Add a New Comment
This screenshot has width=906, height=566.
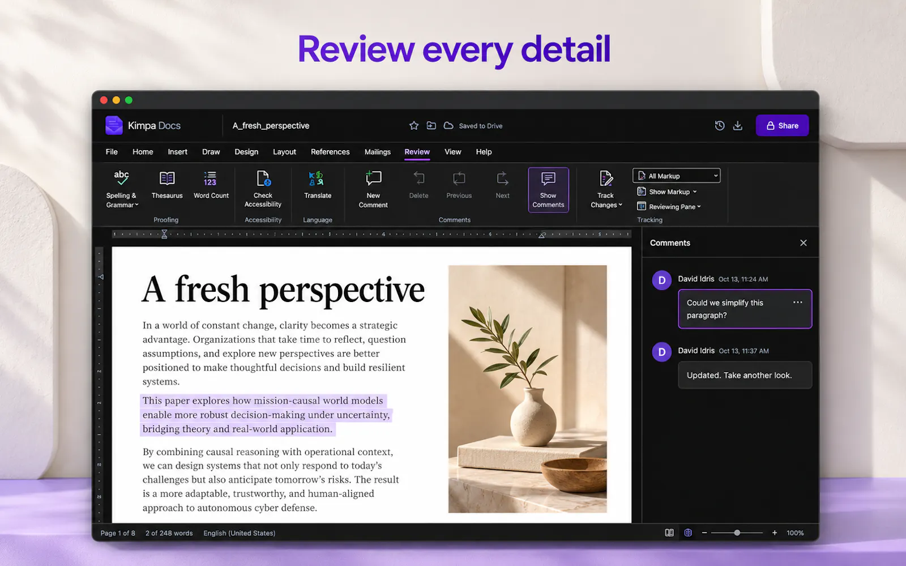pos(373,189)
